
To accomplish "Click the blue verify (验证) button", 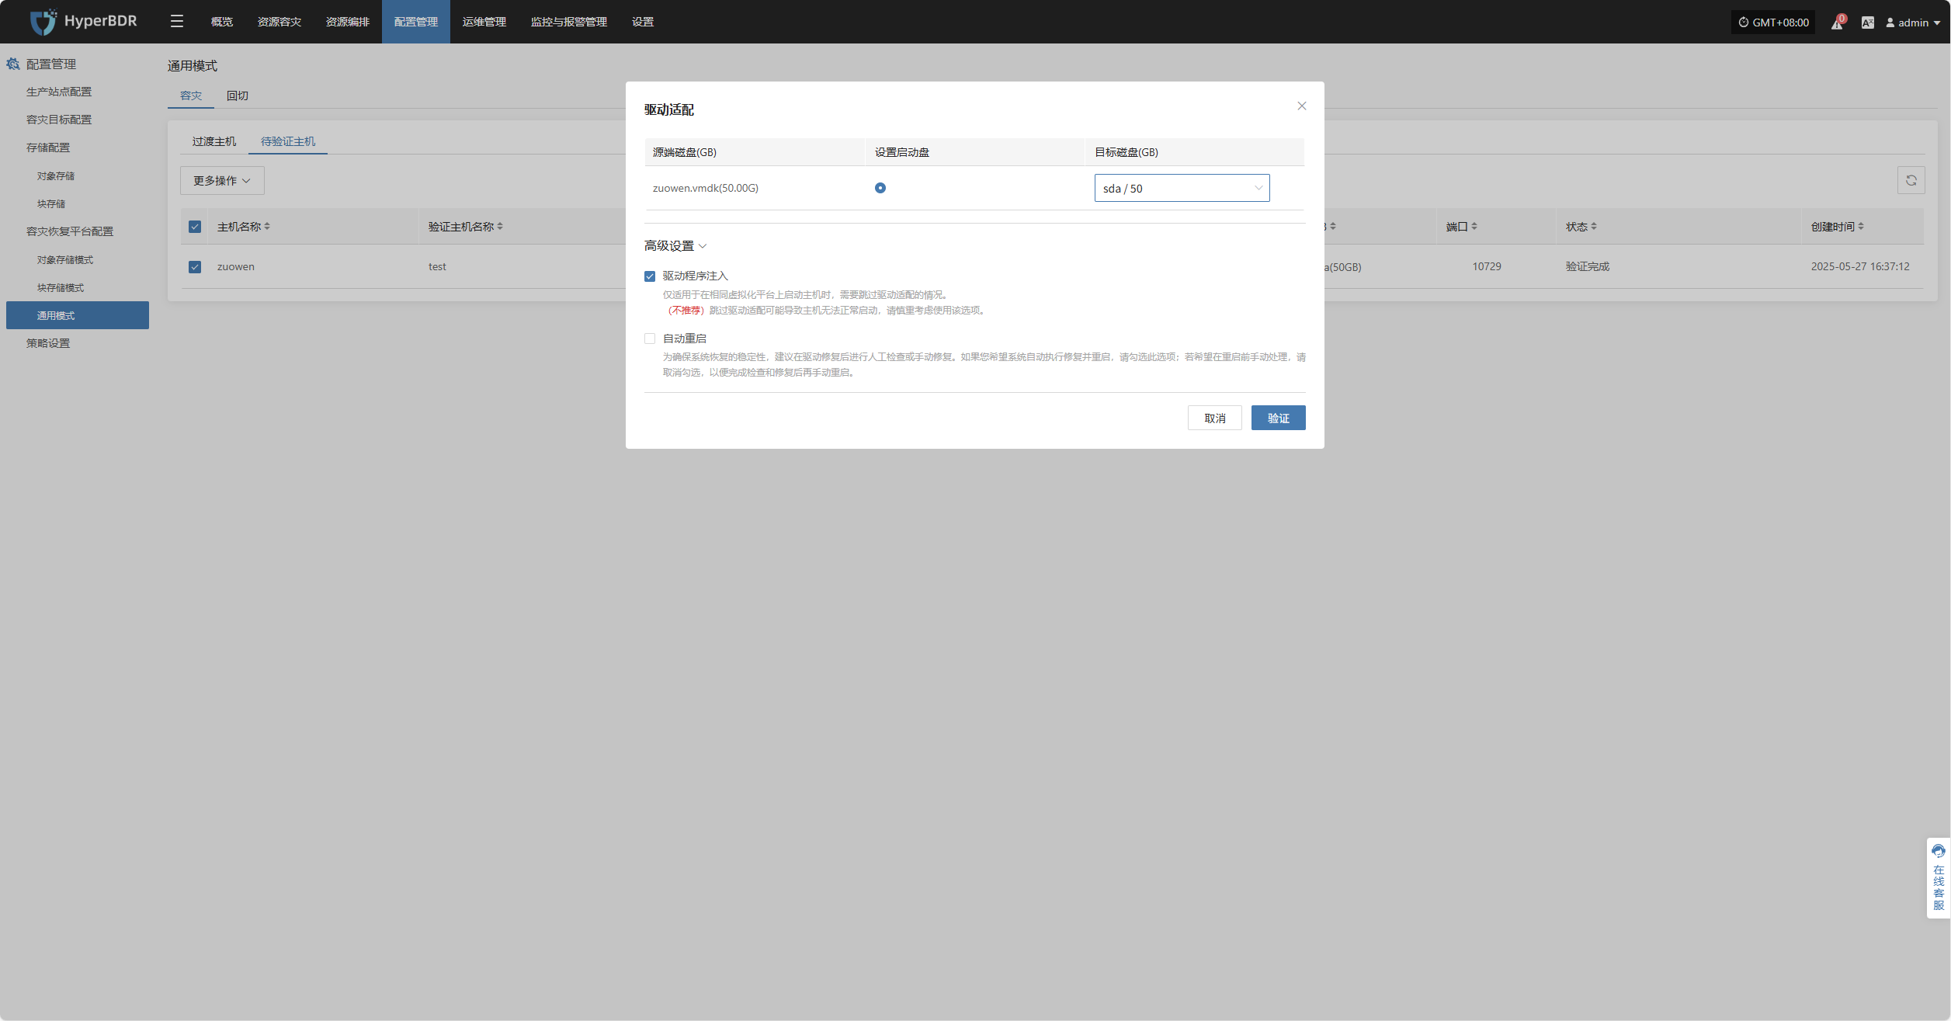I will click(1277, 418).
